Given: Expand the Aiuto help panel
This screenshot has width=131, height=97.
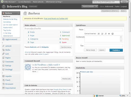Looking at the screenshot, I should (x=123, y=11).
